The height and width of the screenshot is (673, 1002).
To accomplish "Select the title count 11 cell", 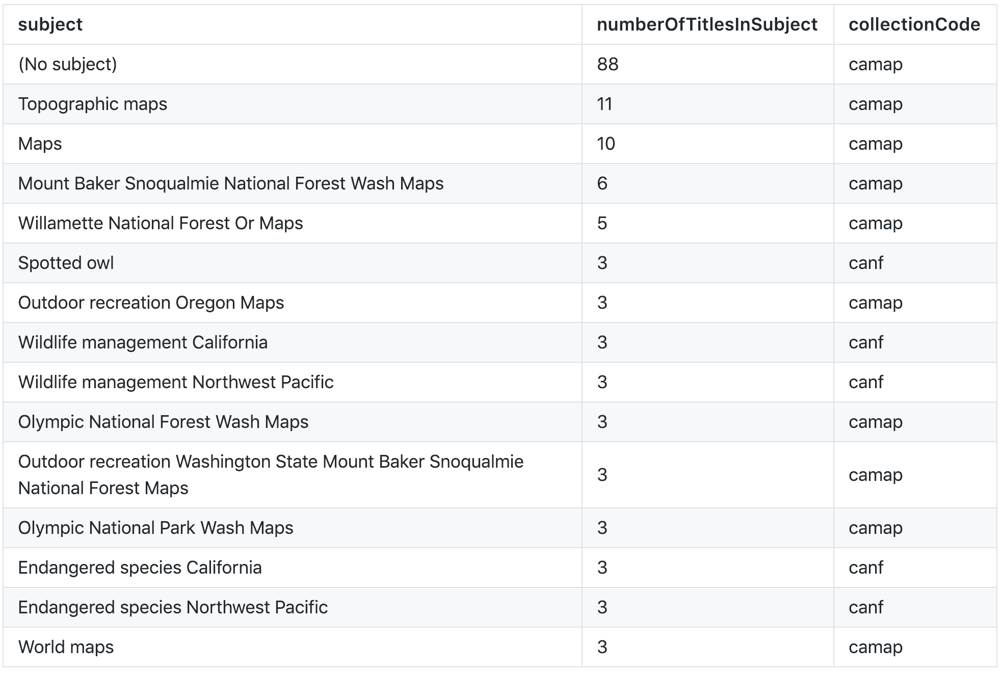I will tap(604, 104).
